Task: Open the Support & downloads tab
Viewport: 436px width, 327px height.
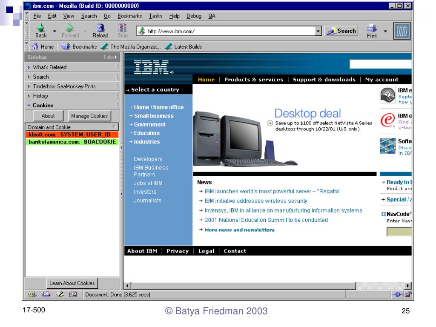Action: point(324,80)
